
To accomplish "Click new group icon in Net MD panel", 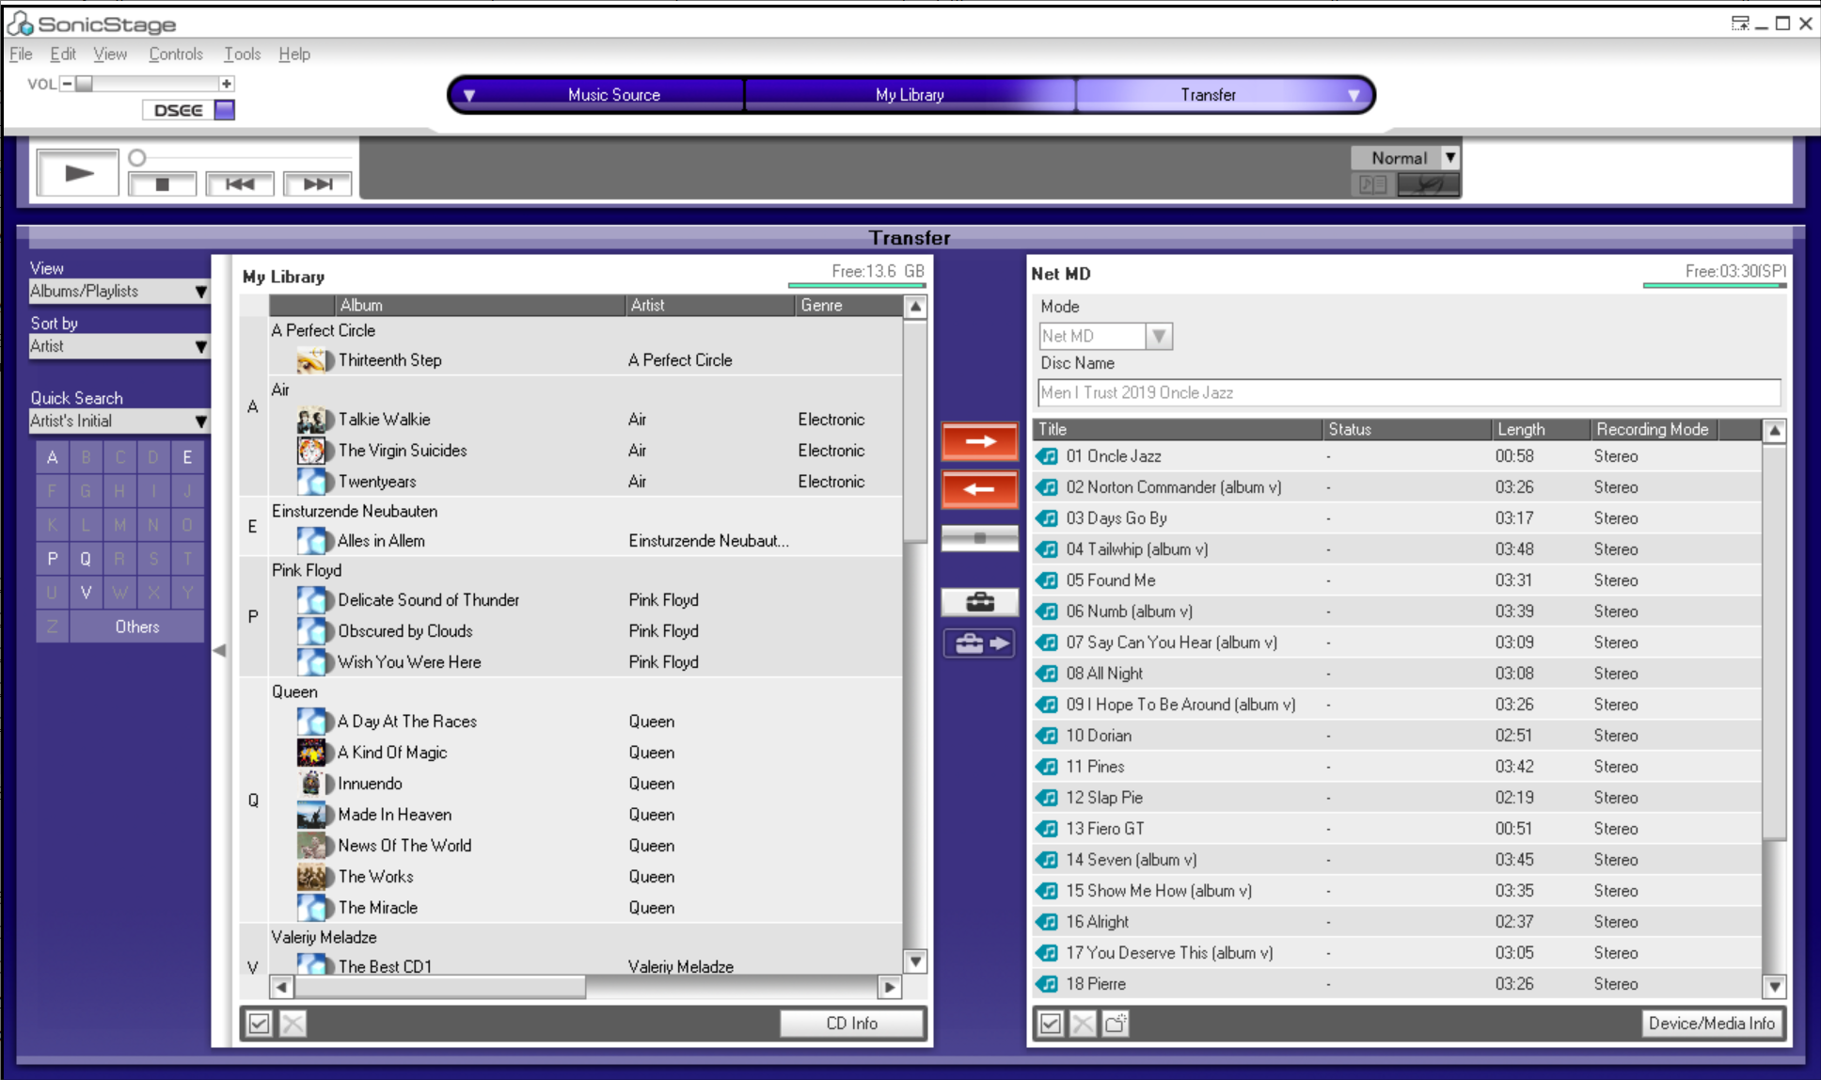I will coord(1116,1023).
